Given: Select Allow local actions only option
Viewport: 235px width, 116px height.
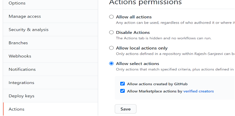Looking at the screenshot, I should pos(111,48).
